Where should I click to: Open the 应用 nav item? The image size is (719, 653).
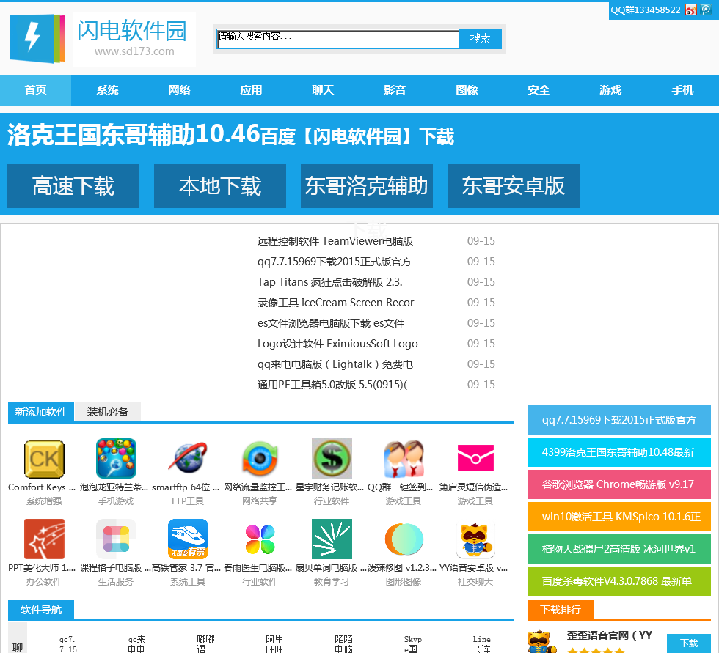pyautogui.click(x=251, y=90)
